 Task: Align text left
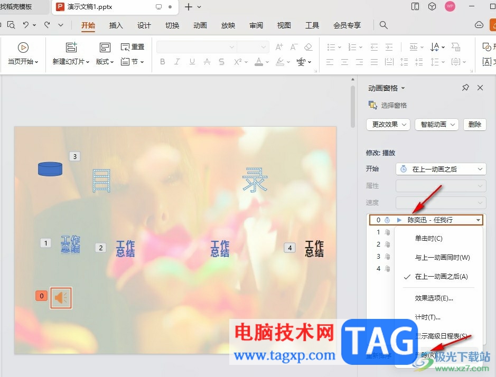[330, 62]
